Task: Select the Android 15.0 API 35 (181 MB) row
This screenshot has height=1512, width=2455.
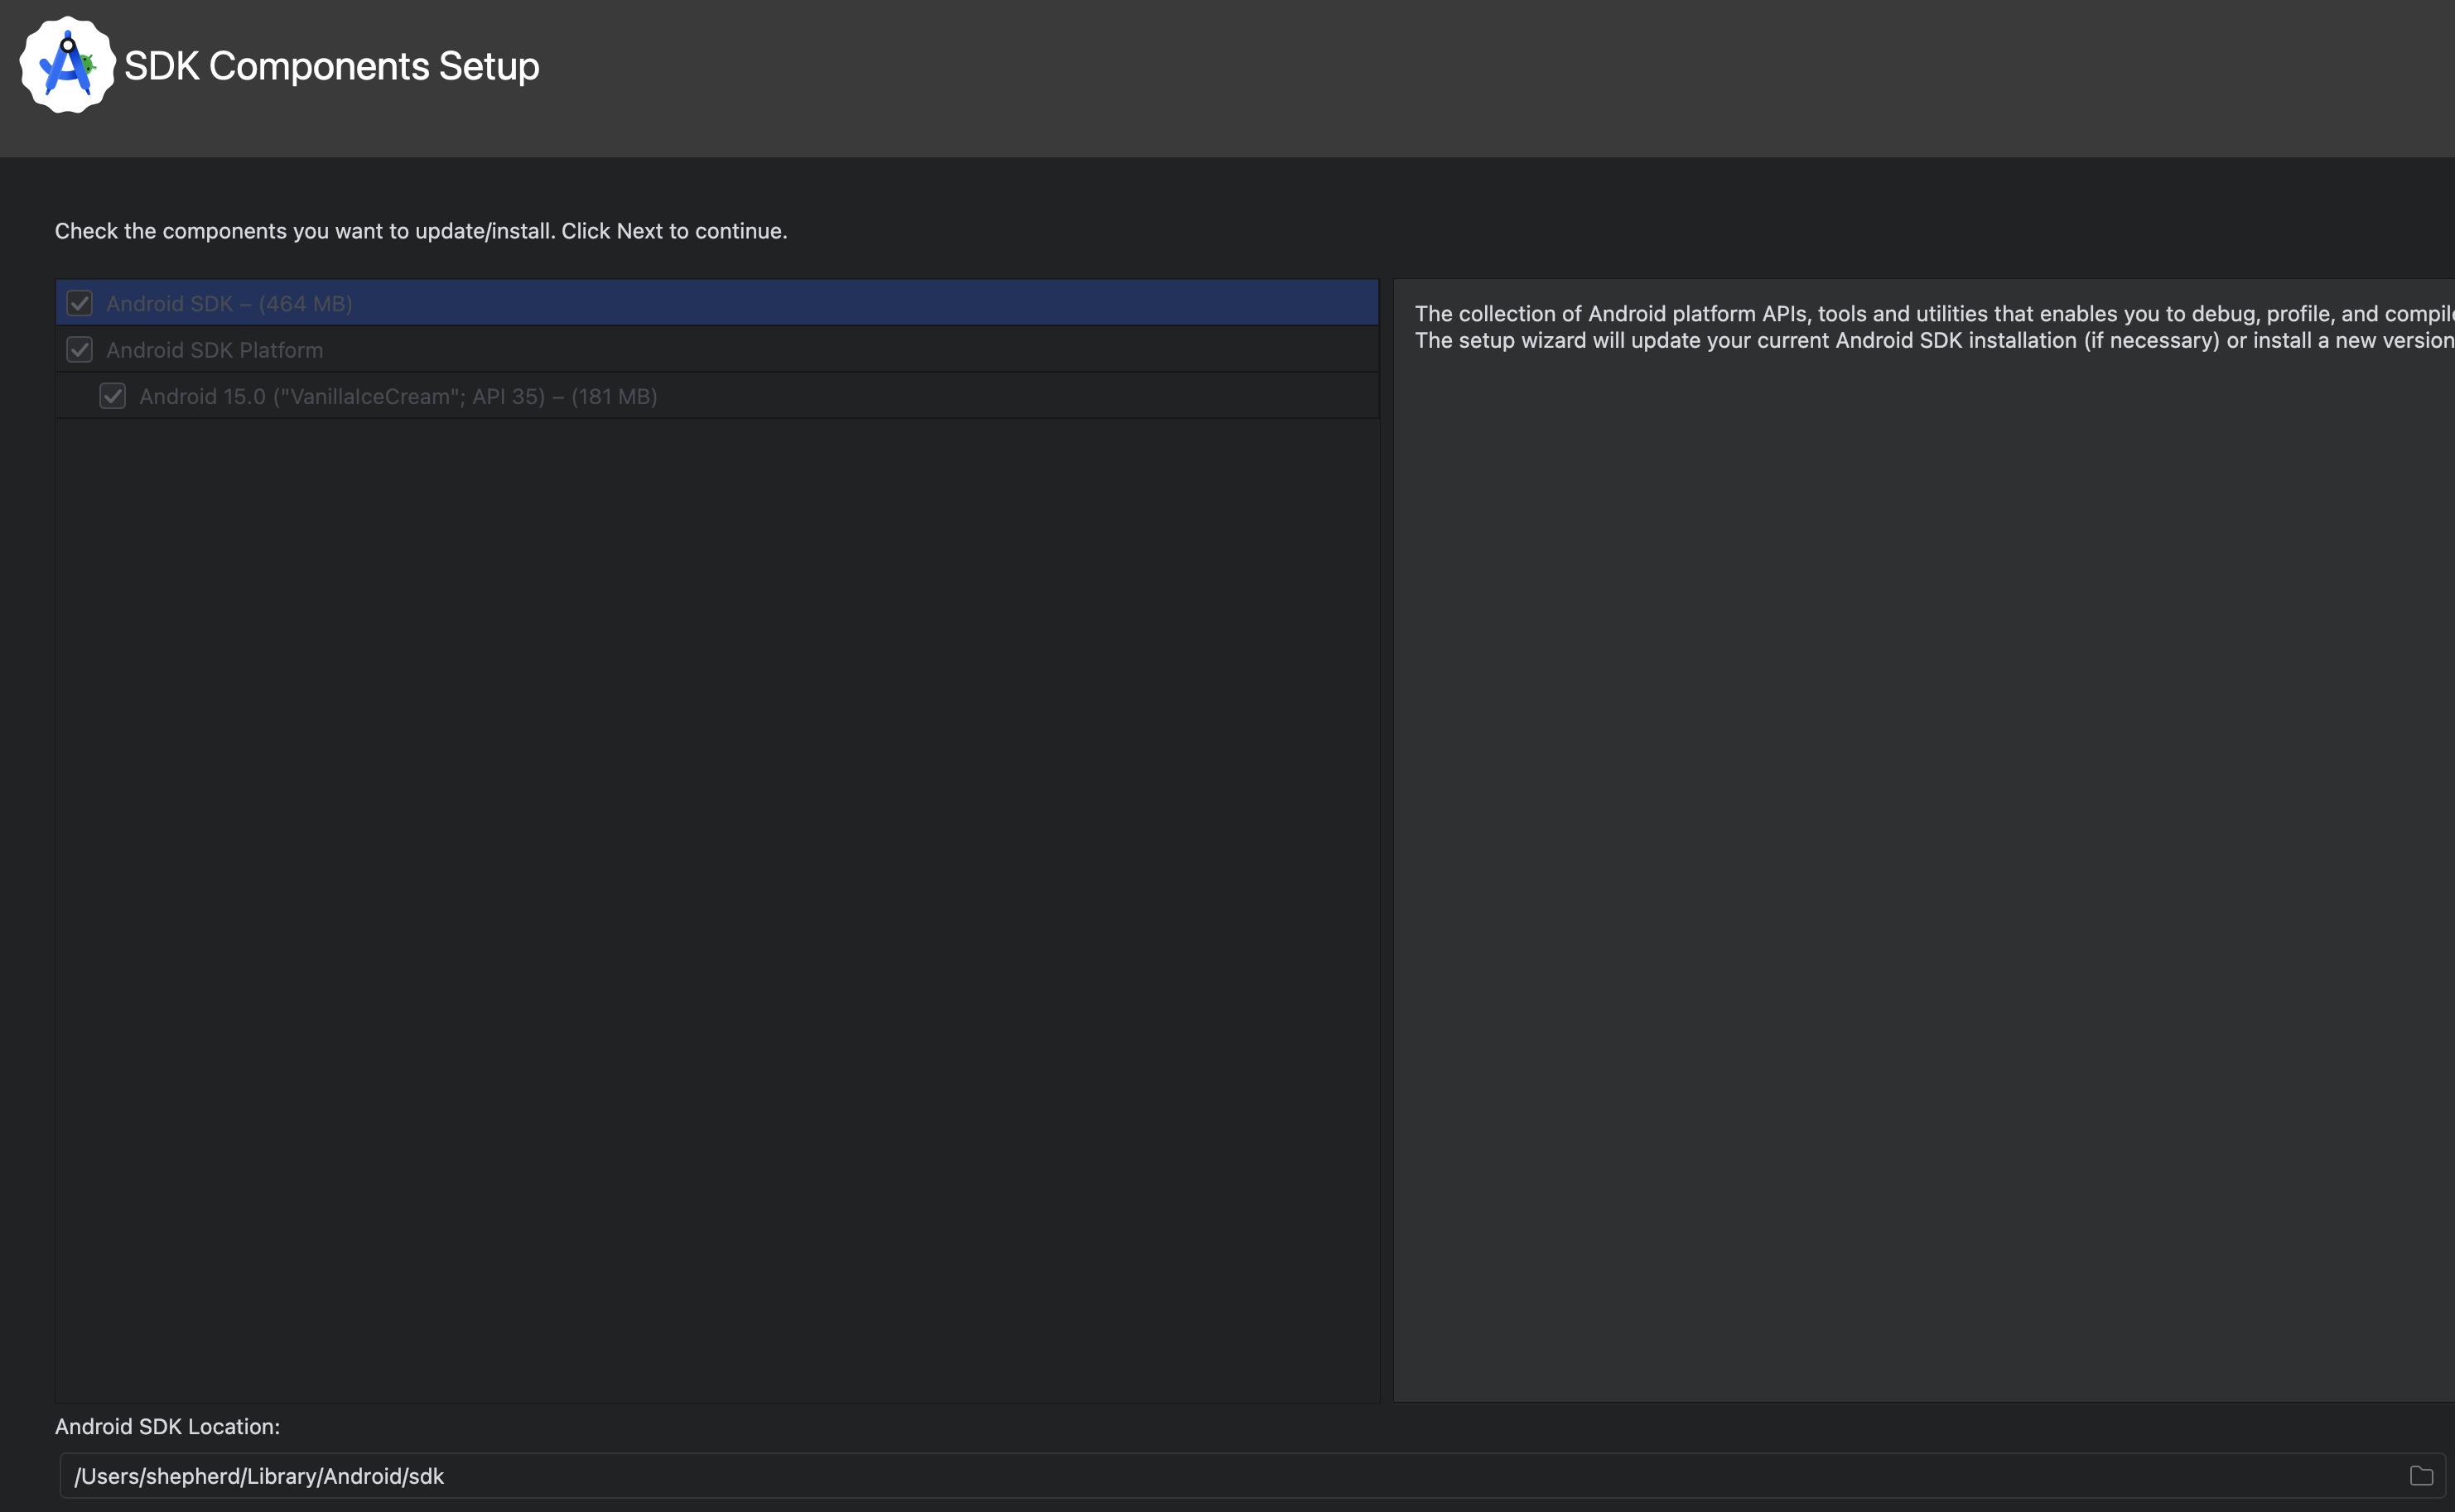Action: point(717,396)
